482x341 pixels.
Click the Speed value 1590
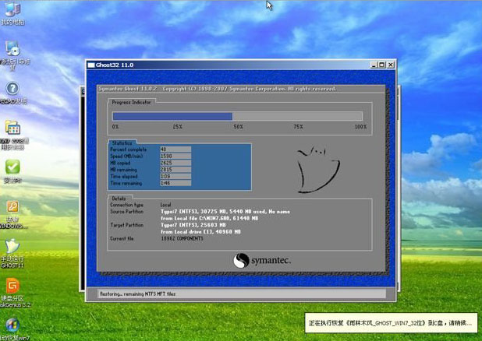coord(175,156)
